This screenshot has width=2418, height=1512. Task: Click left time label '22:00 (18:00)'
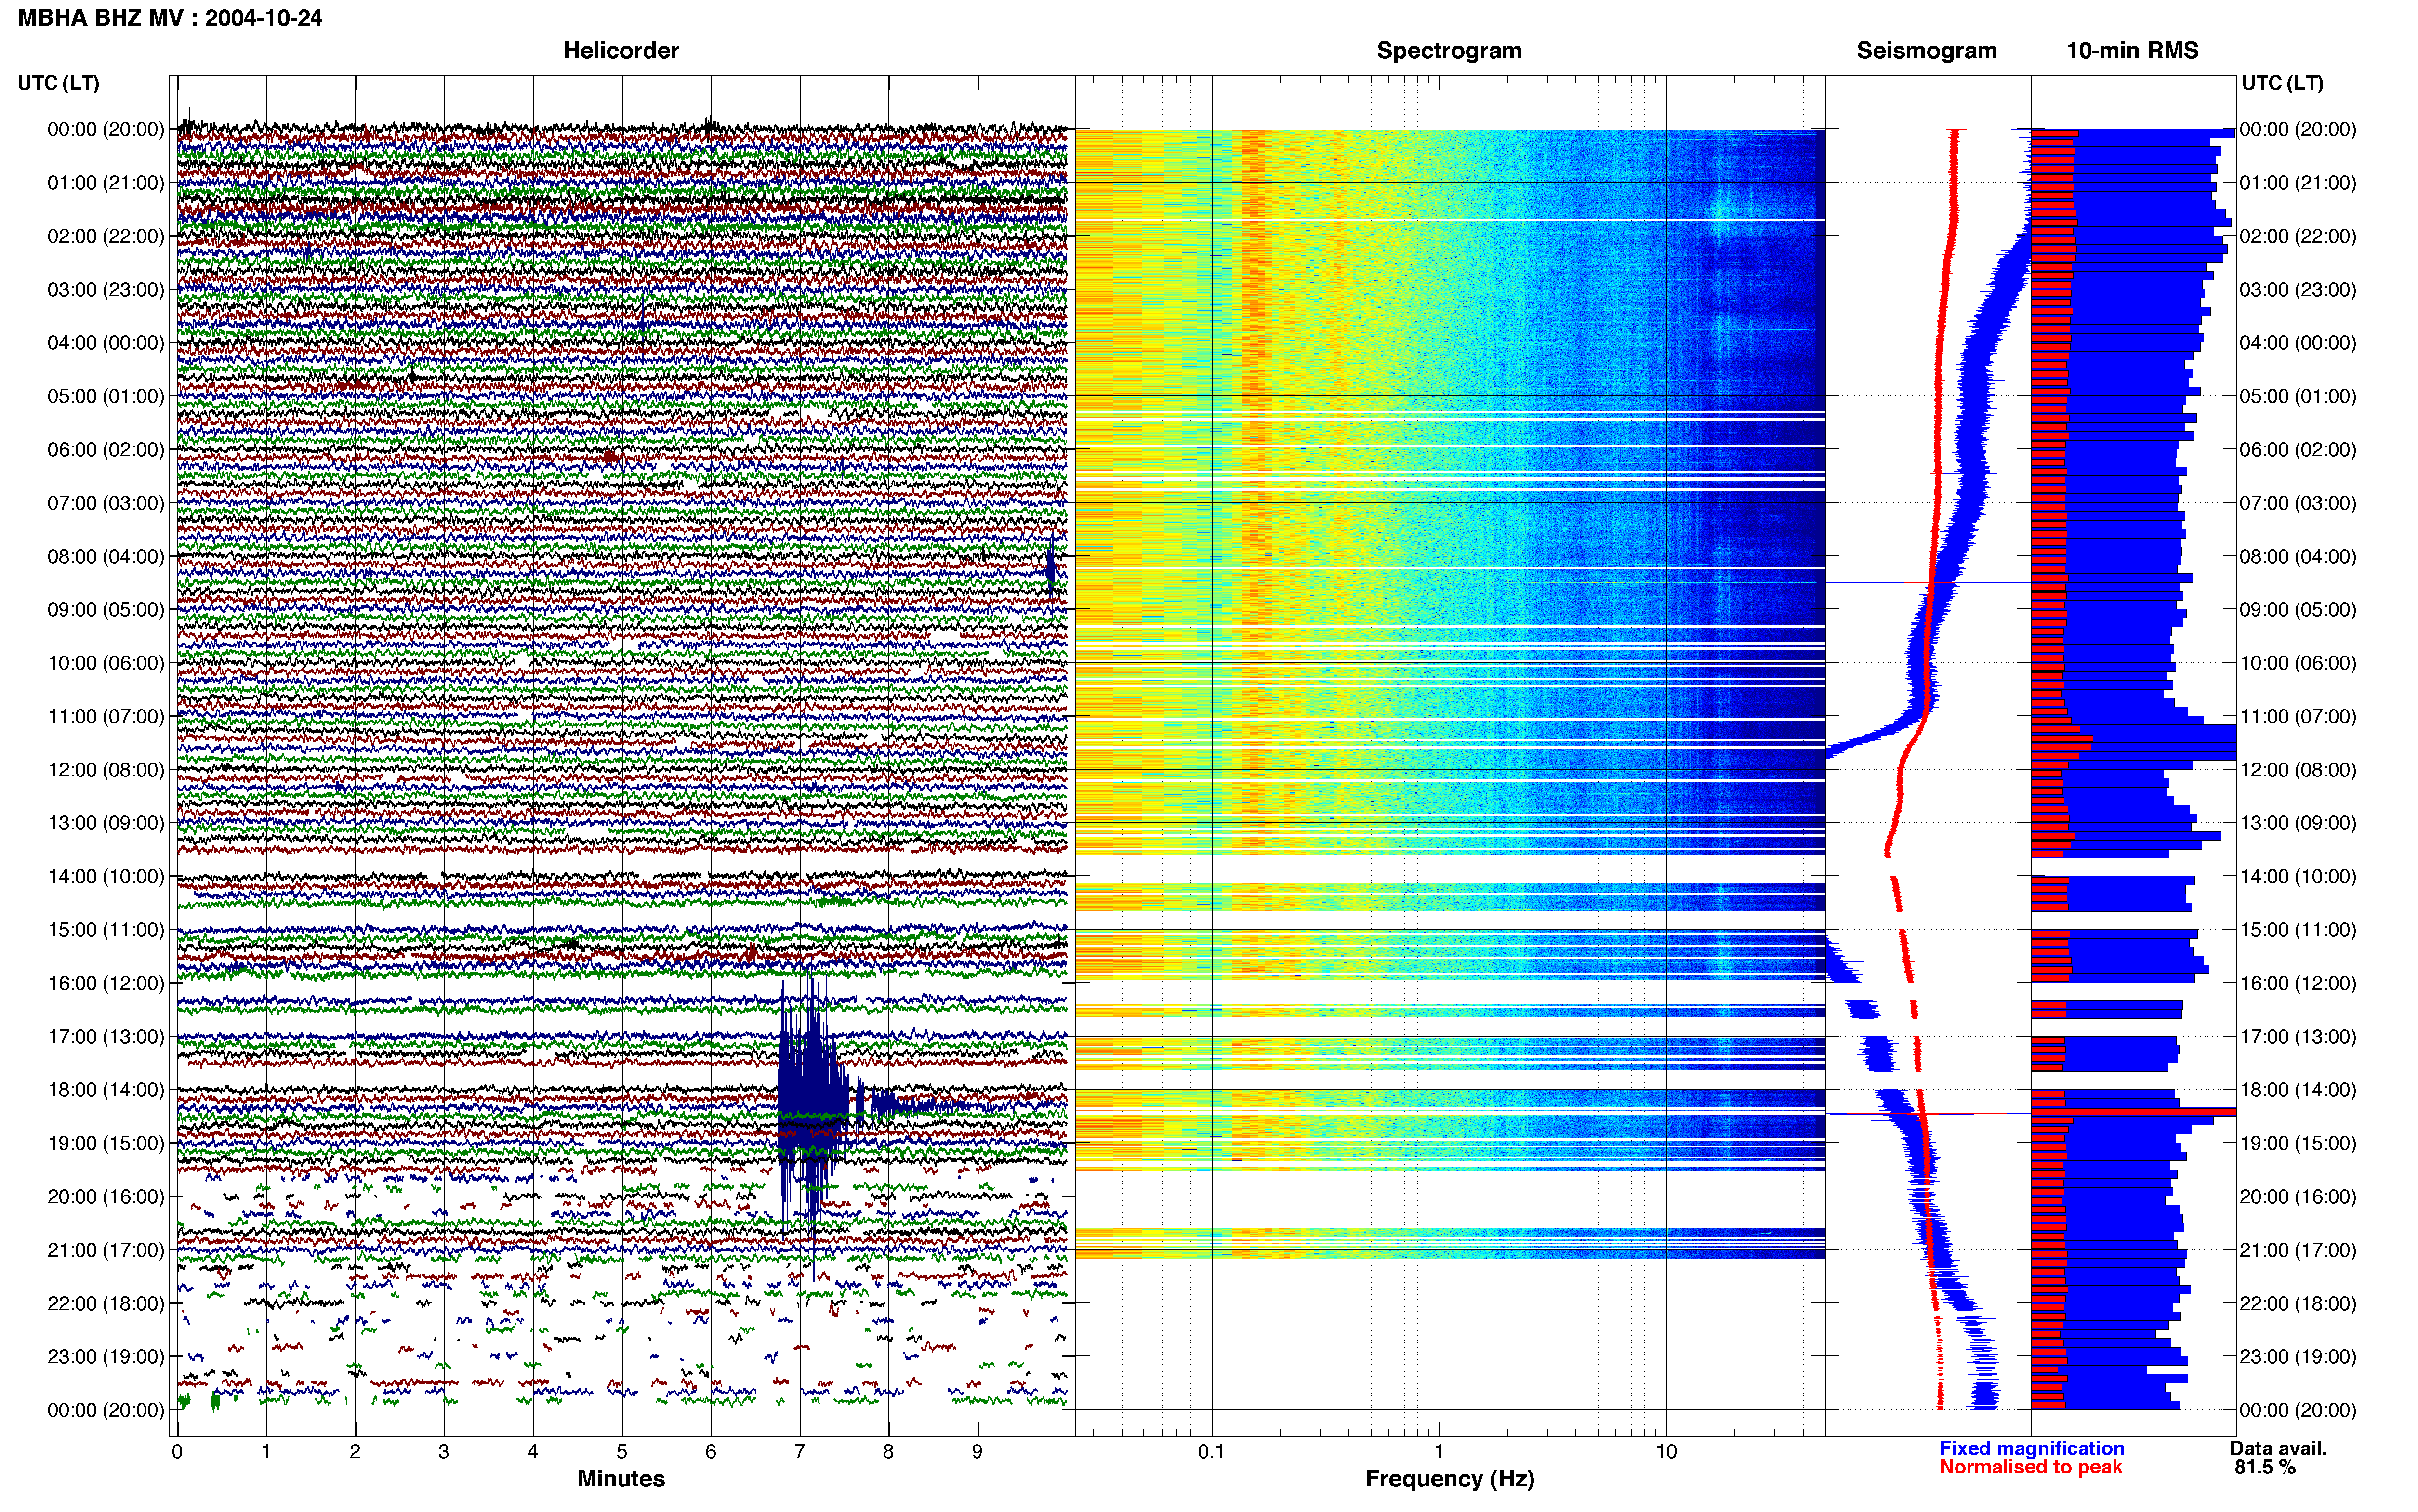(105, 1303)
